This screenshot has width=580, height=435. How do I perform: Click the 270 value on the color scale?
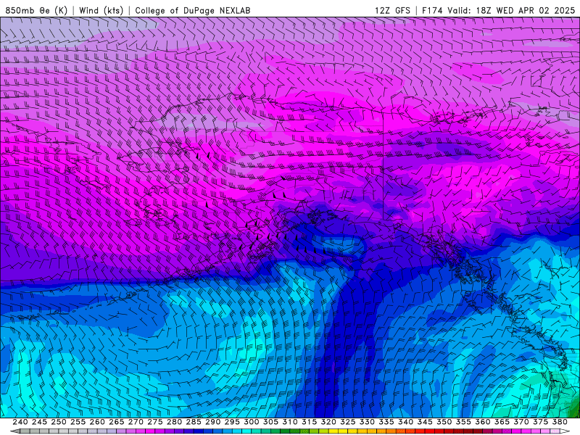coord(136,422)
